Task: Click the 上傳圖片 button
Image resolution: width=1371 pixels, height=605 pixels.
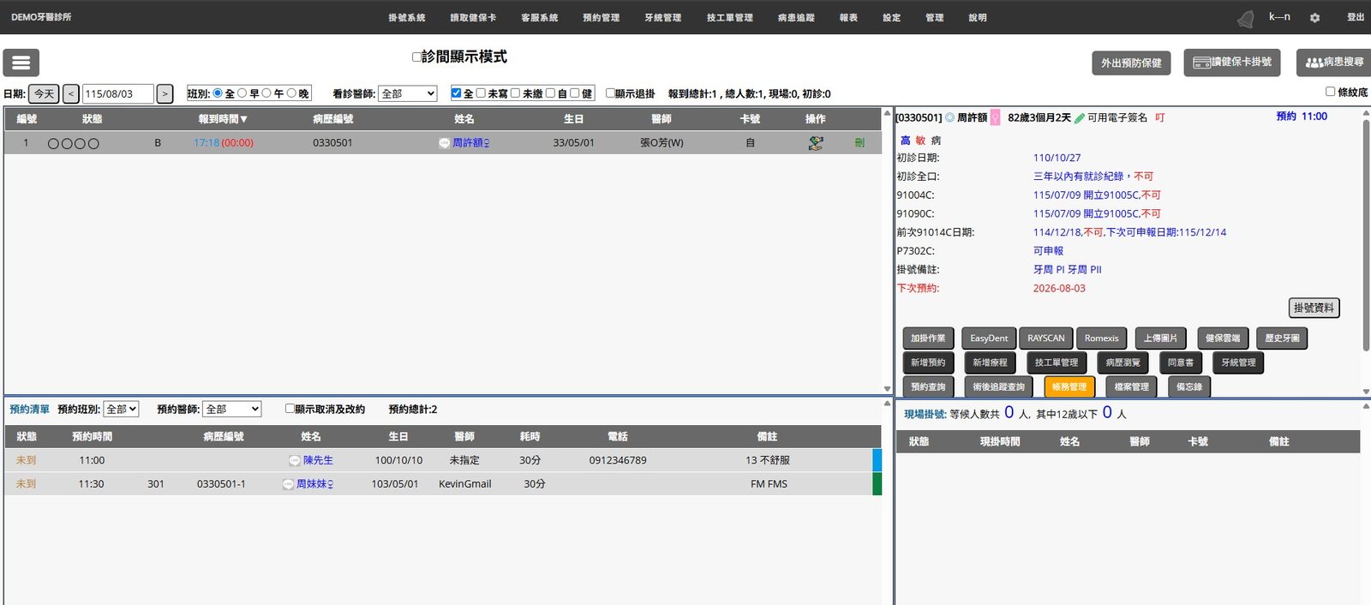Action: click(1160, 338)
